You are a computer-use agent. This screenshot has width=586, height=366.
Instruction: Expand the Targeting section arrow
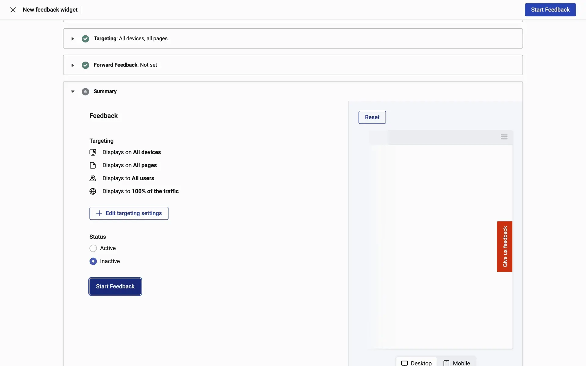click(x=73, y=39)
